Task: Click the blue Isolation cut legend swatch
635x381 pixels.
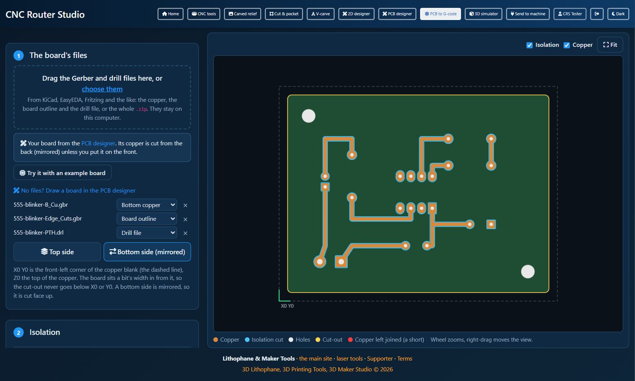Action: tap(247, 340)
